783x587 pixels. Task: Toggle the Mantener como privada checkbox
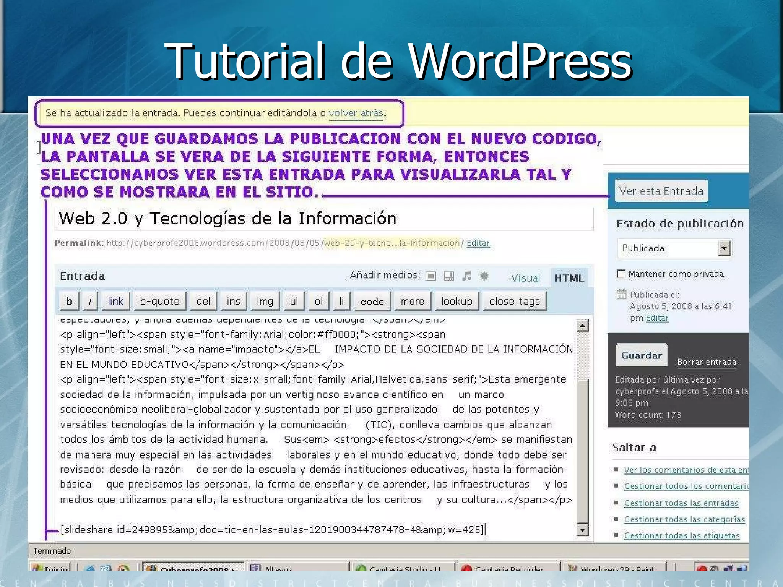tap(621, 274)
